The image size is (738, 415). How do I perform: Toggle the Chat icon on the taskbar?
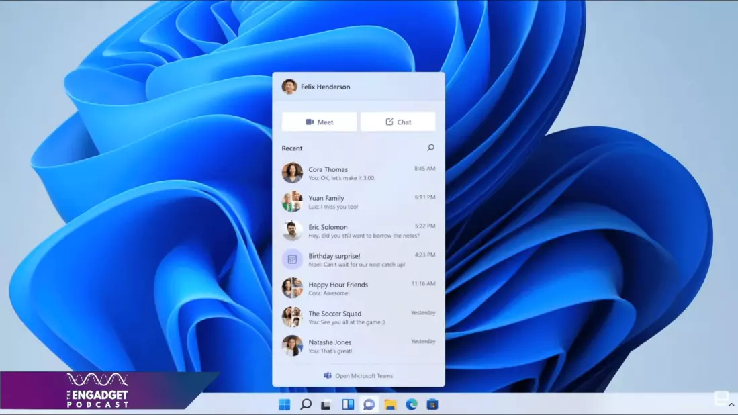click(x=369, y=404)
